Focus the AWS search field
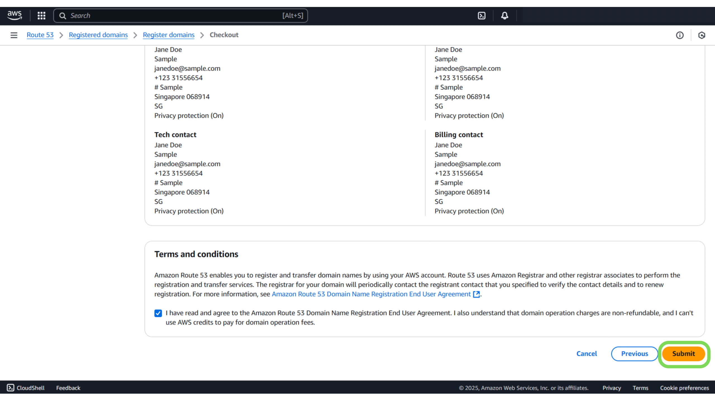This screenshot has width=715, height=402. [x=180, y=16]
